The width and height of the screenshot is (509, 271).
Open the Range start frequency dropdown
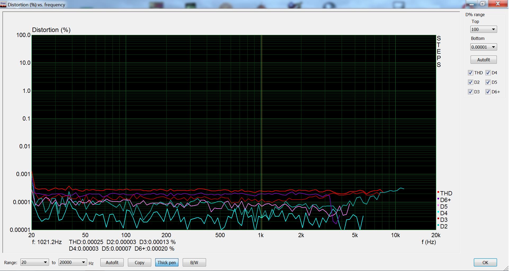click(x=34, y=262)
